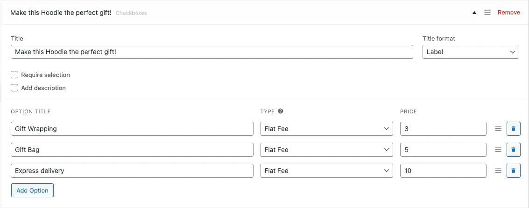Click the add-on header reorder handle icon
Screen dimensions: 529x208
point(487,13)
